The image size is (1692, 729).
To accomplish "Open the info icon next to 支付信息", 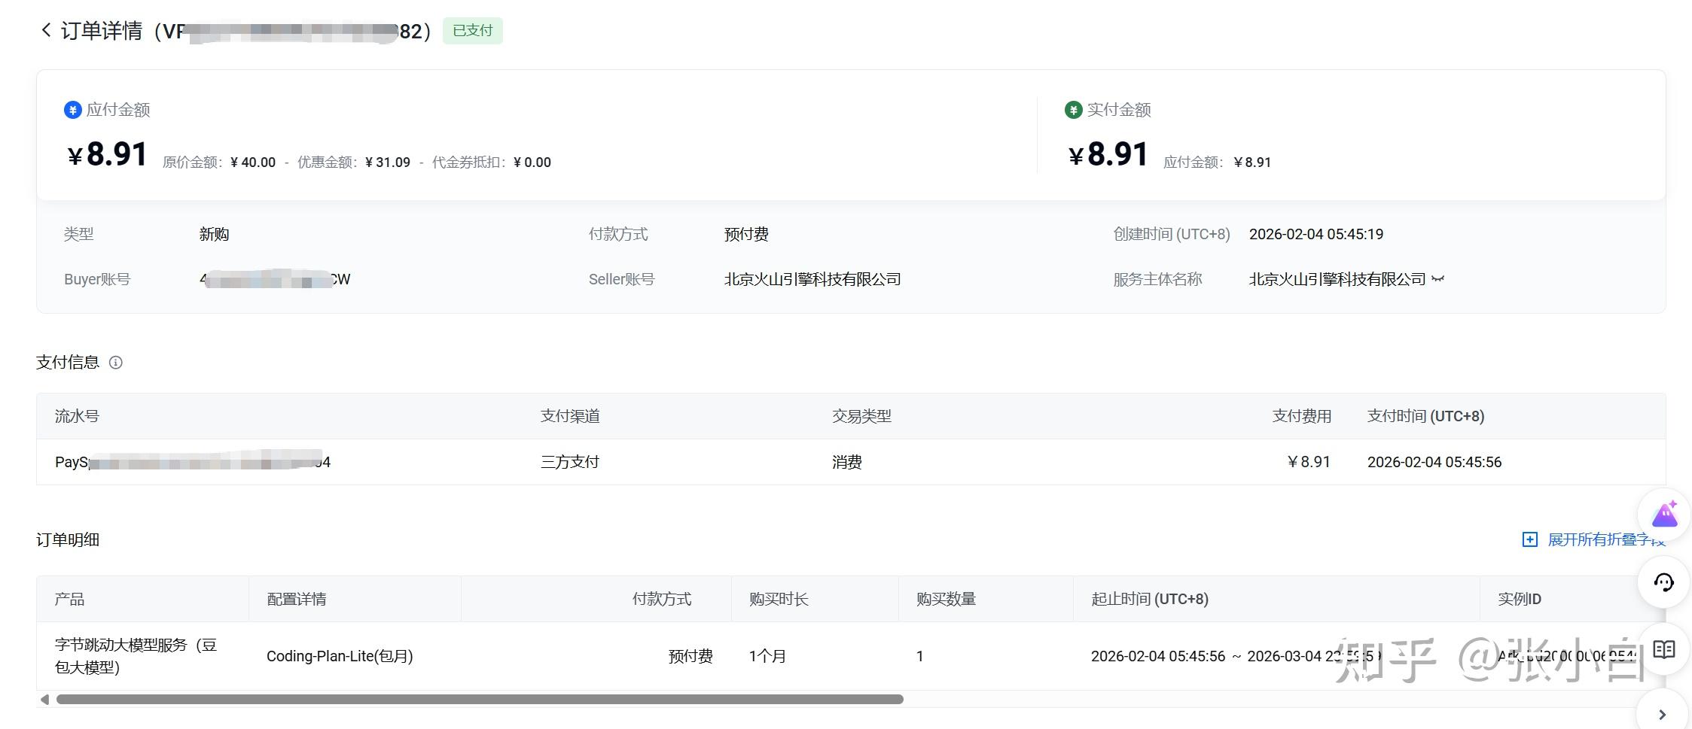I will click(115, 363).
